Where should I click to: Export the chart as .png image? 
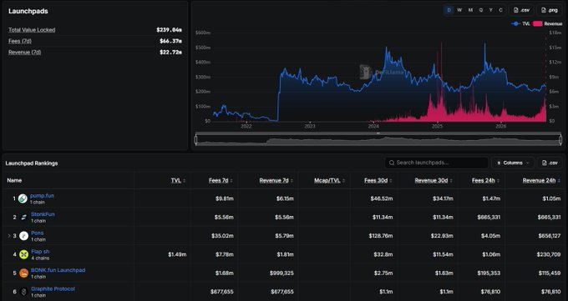(549, 10)
